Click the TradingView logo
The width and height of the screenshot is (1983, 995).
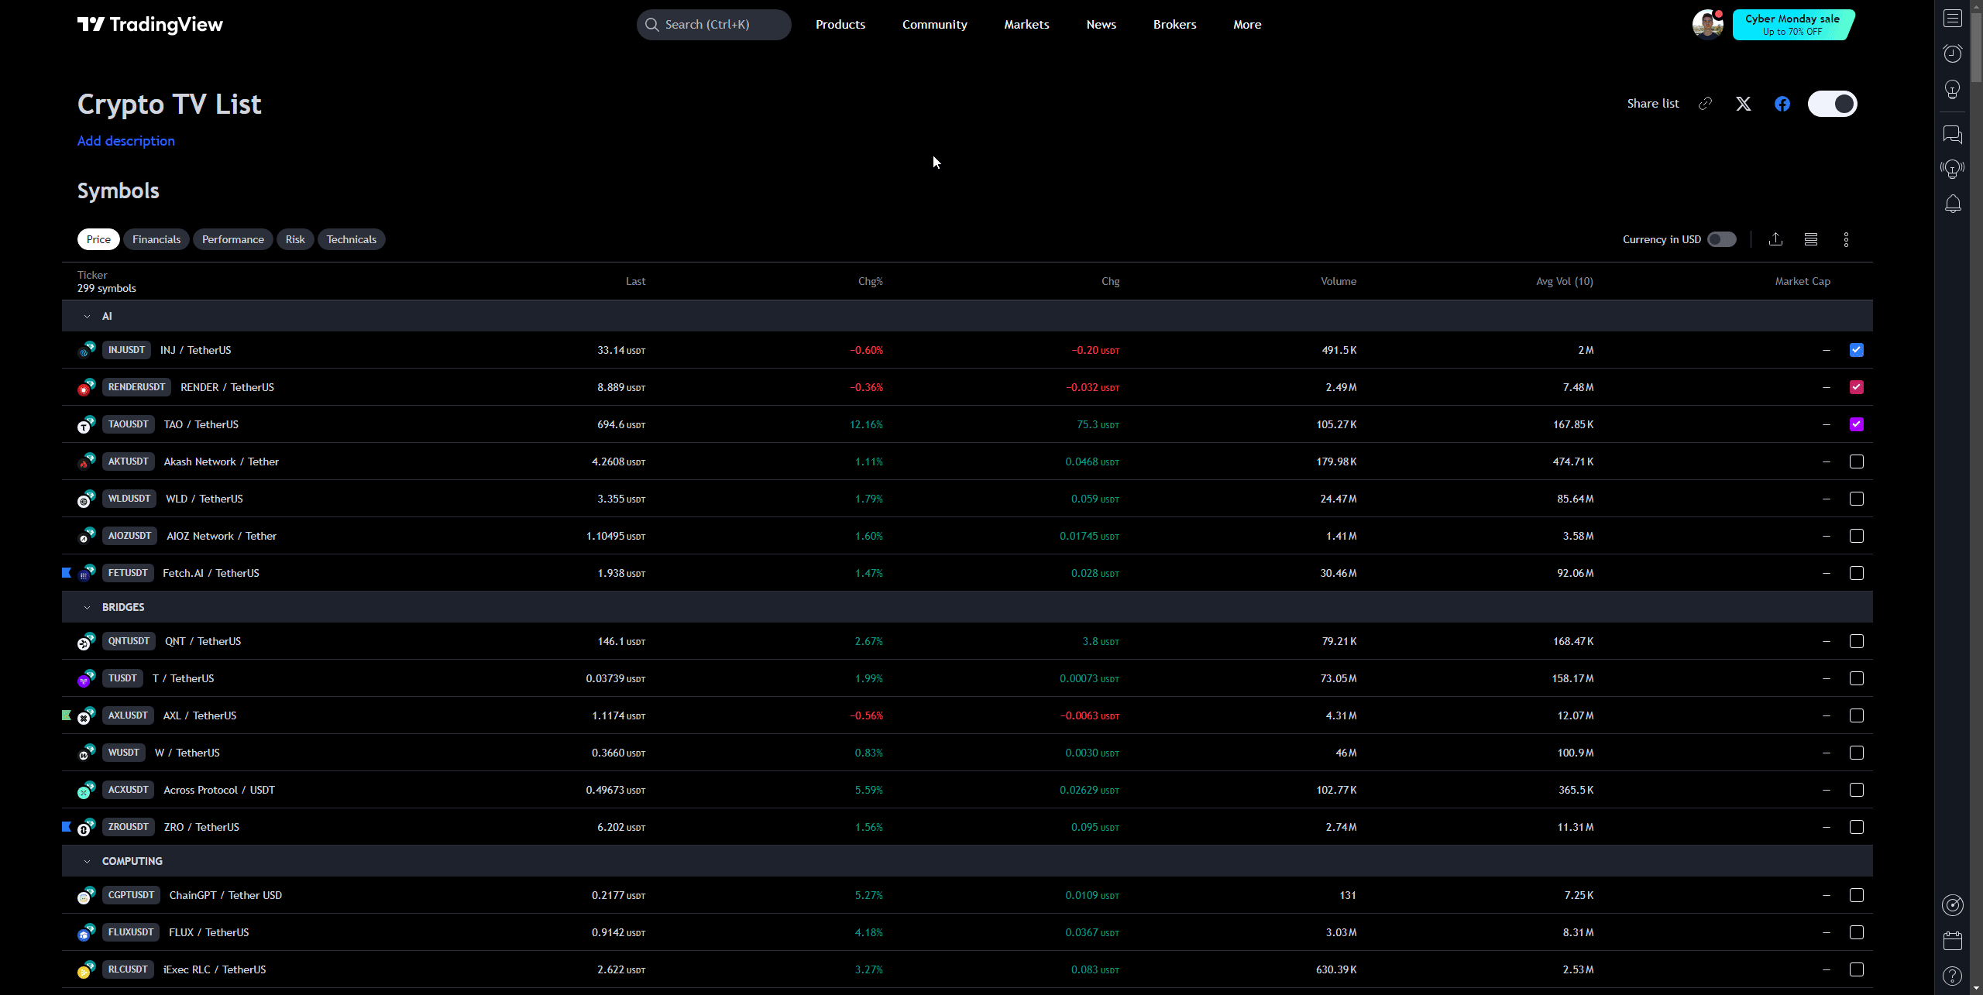[x=150, y=25]
